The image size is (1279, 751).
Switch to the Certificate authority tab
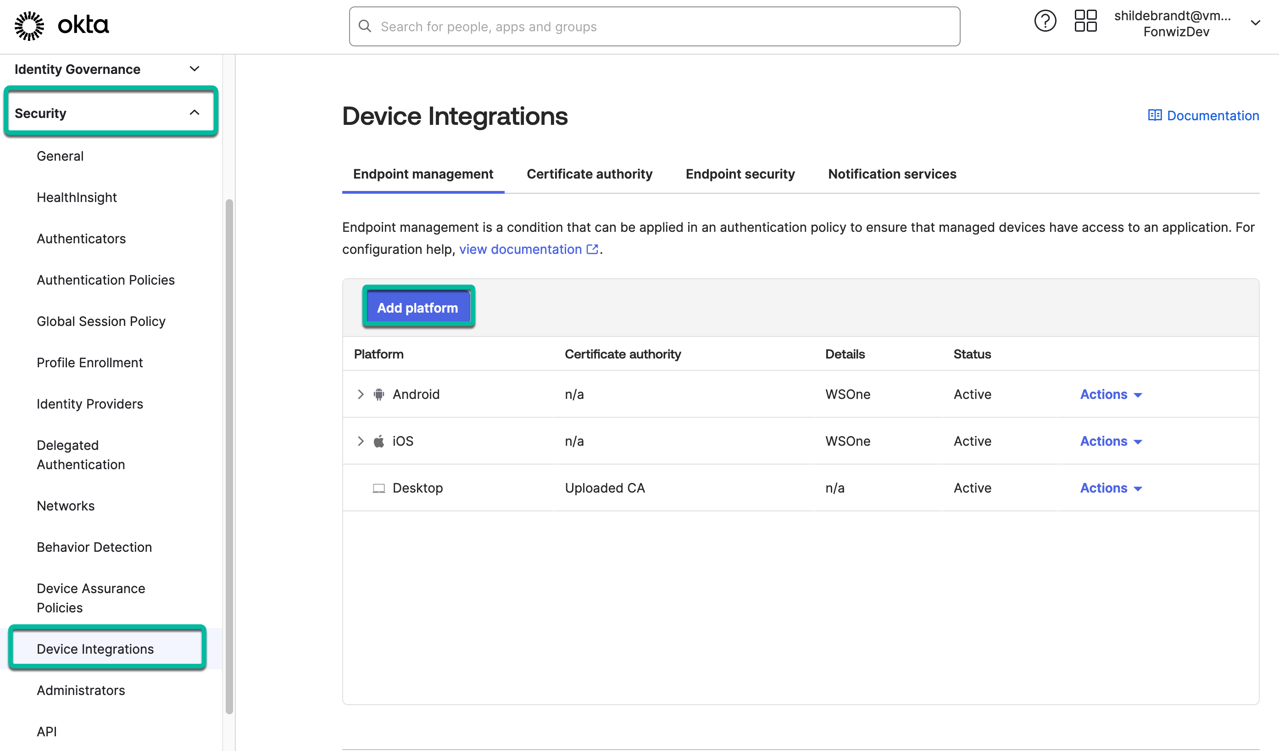(589, 174)
